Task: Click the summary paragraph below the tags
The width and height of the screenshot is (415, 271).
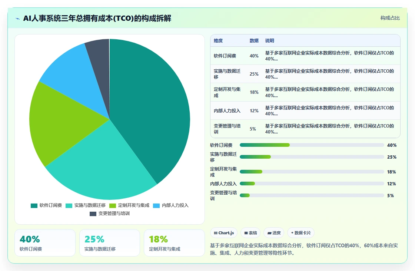Action: click(304, 249)
